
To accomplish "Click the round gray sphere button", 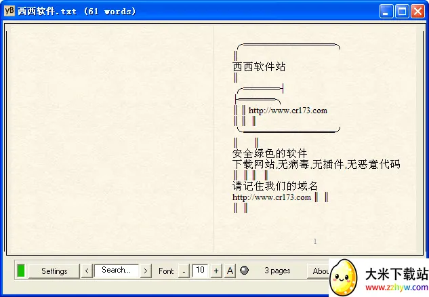I will click(x=244, y=271).
